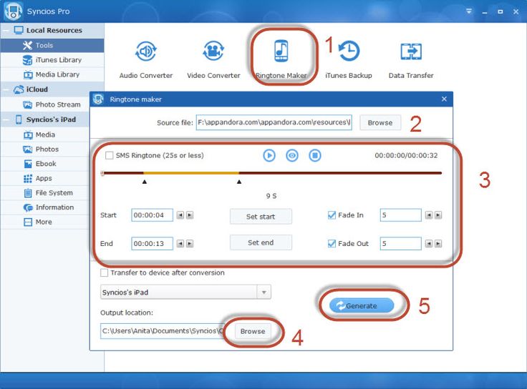527x389 pixels.
Task: Click the Fade Out value field
Action: coord(401,244)
